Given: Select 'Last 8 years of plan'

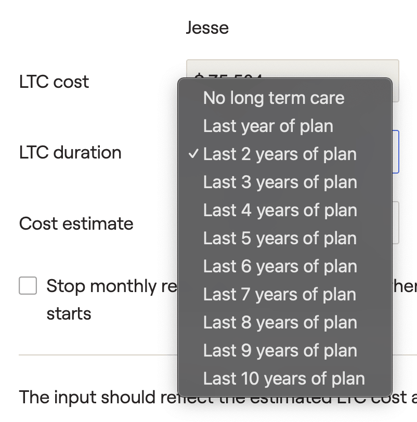Looking at the screenshot, I should (280, 322).
